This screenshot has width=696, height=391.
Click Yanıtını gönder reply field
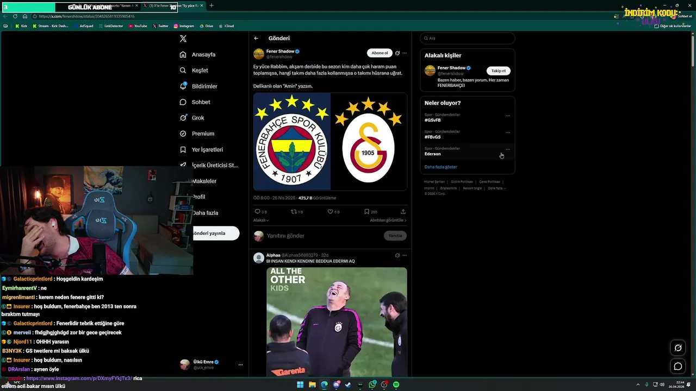click(324, 236)
